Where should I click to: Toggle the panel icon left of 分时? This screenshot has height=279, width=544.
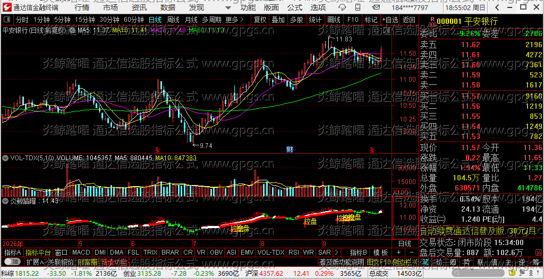[7, 20]
